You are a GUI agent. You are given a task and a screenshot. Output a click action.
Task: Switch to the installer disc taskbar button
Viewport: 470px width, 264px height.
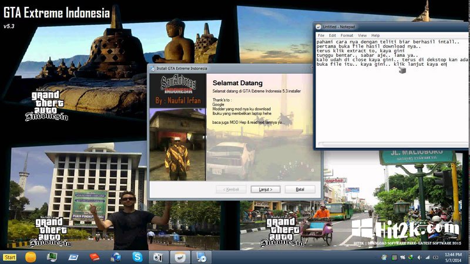pos(201,257)
